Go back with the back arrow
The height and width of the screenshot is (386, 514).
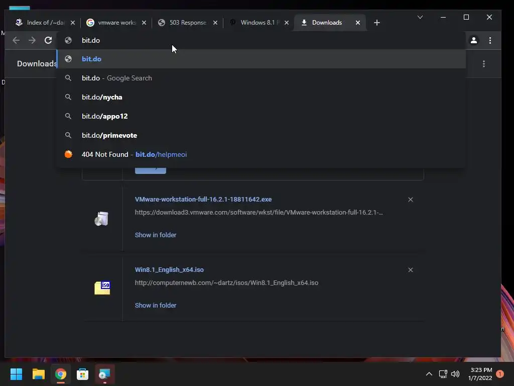16,40
